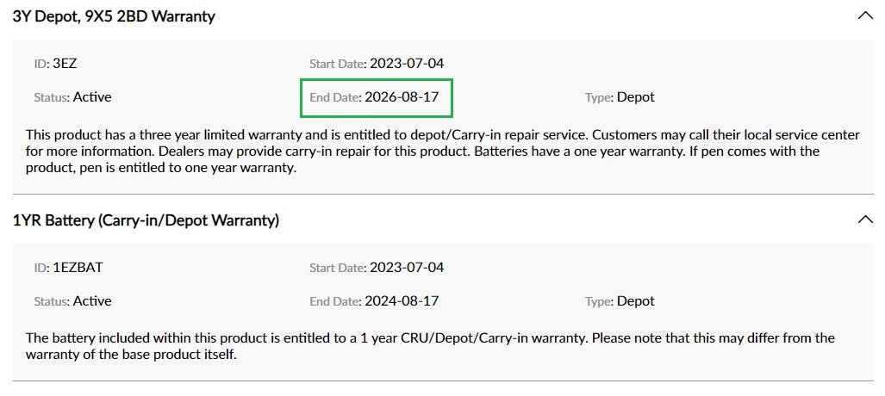
Task: Click the End Date label in 3Y Depot section
Action: point(334,97)
